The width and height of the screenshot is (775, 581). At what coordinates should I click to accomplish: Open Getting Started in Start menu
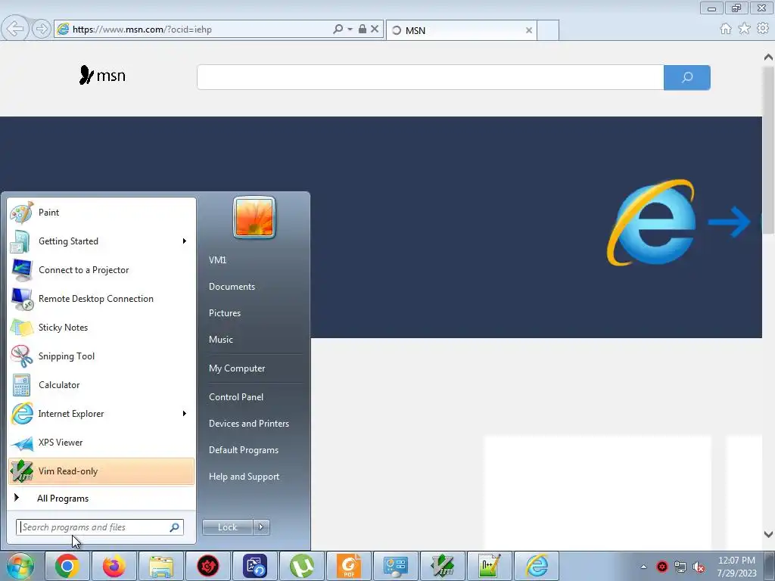pyautogui.click(x=101, y=241)
